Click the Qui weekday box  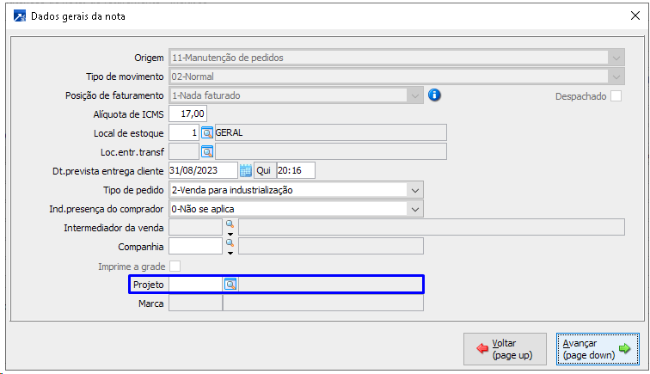[x=265, y=170]
